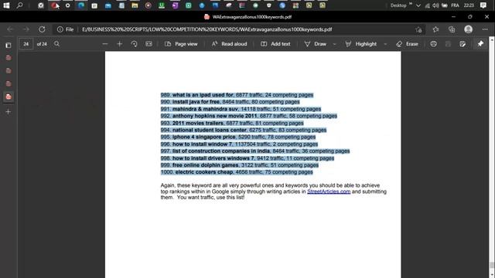This screenshot has height=278, width=495.
Task: Toggle fit to width view
Action: (148, 44)
